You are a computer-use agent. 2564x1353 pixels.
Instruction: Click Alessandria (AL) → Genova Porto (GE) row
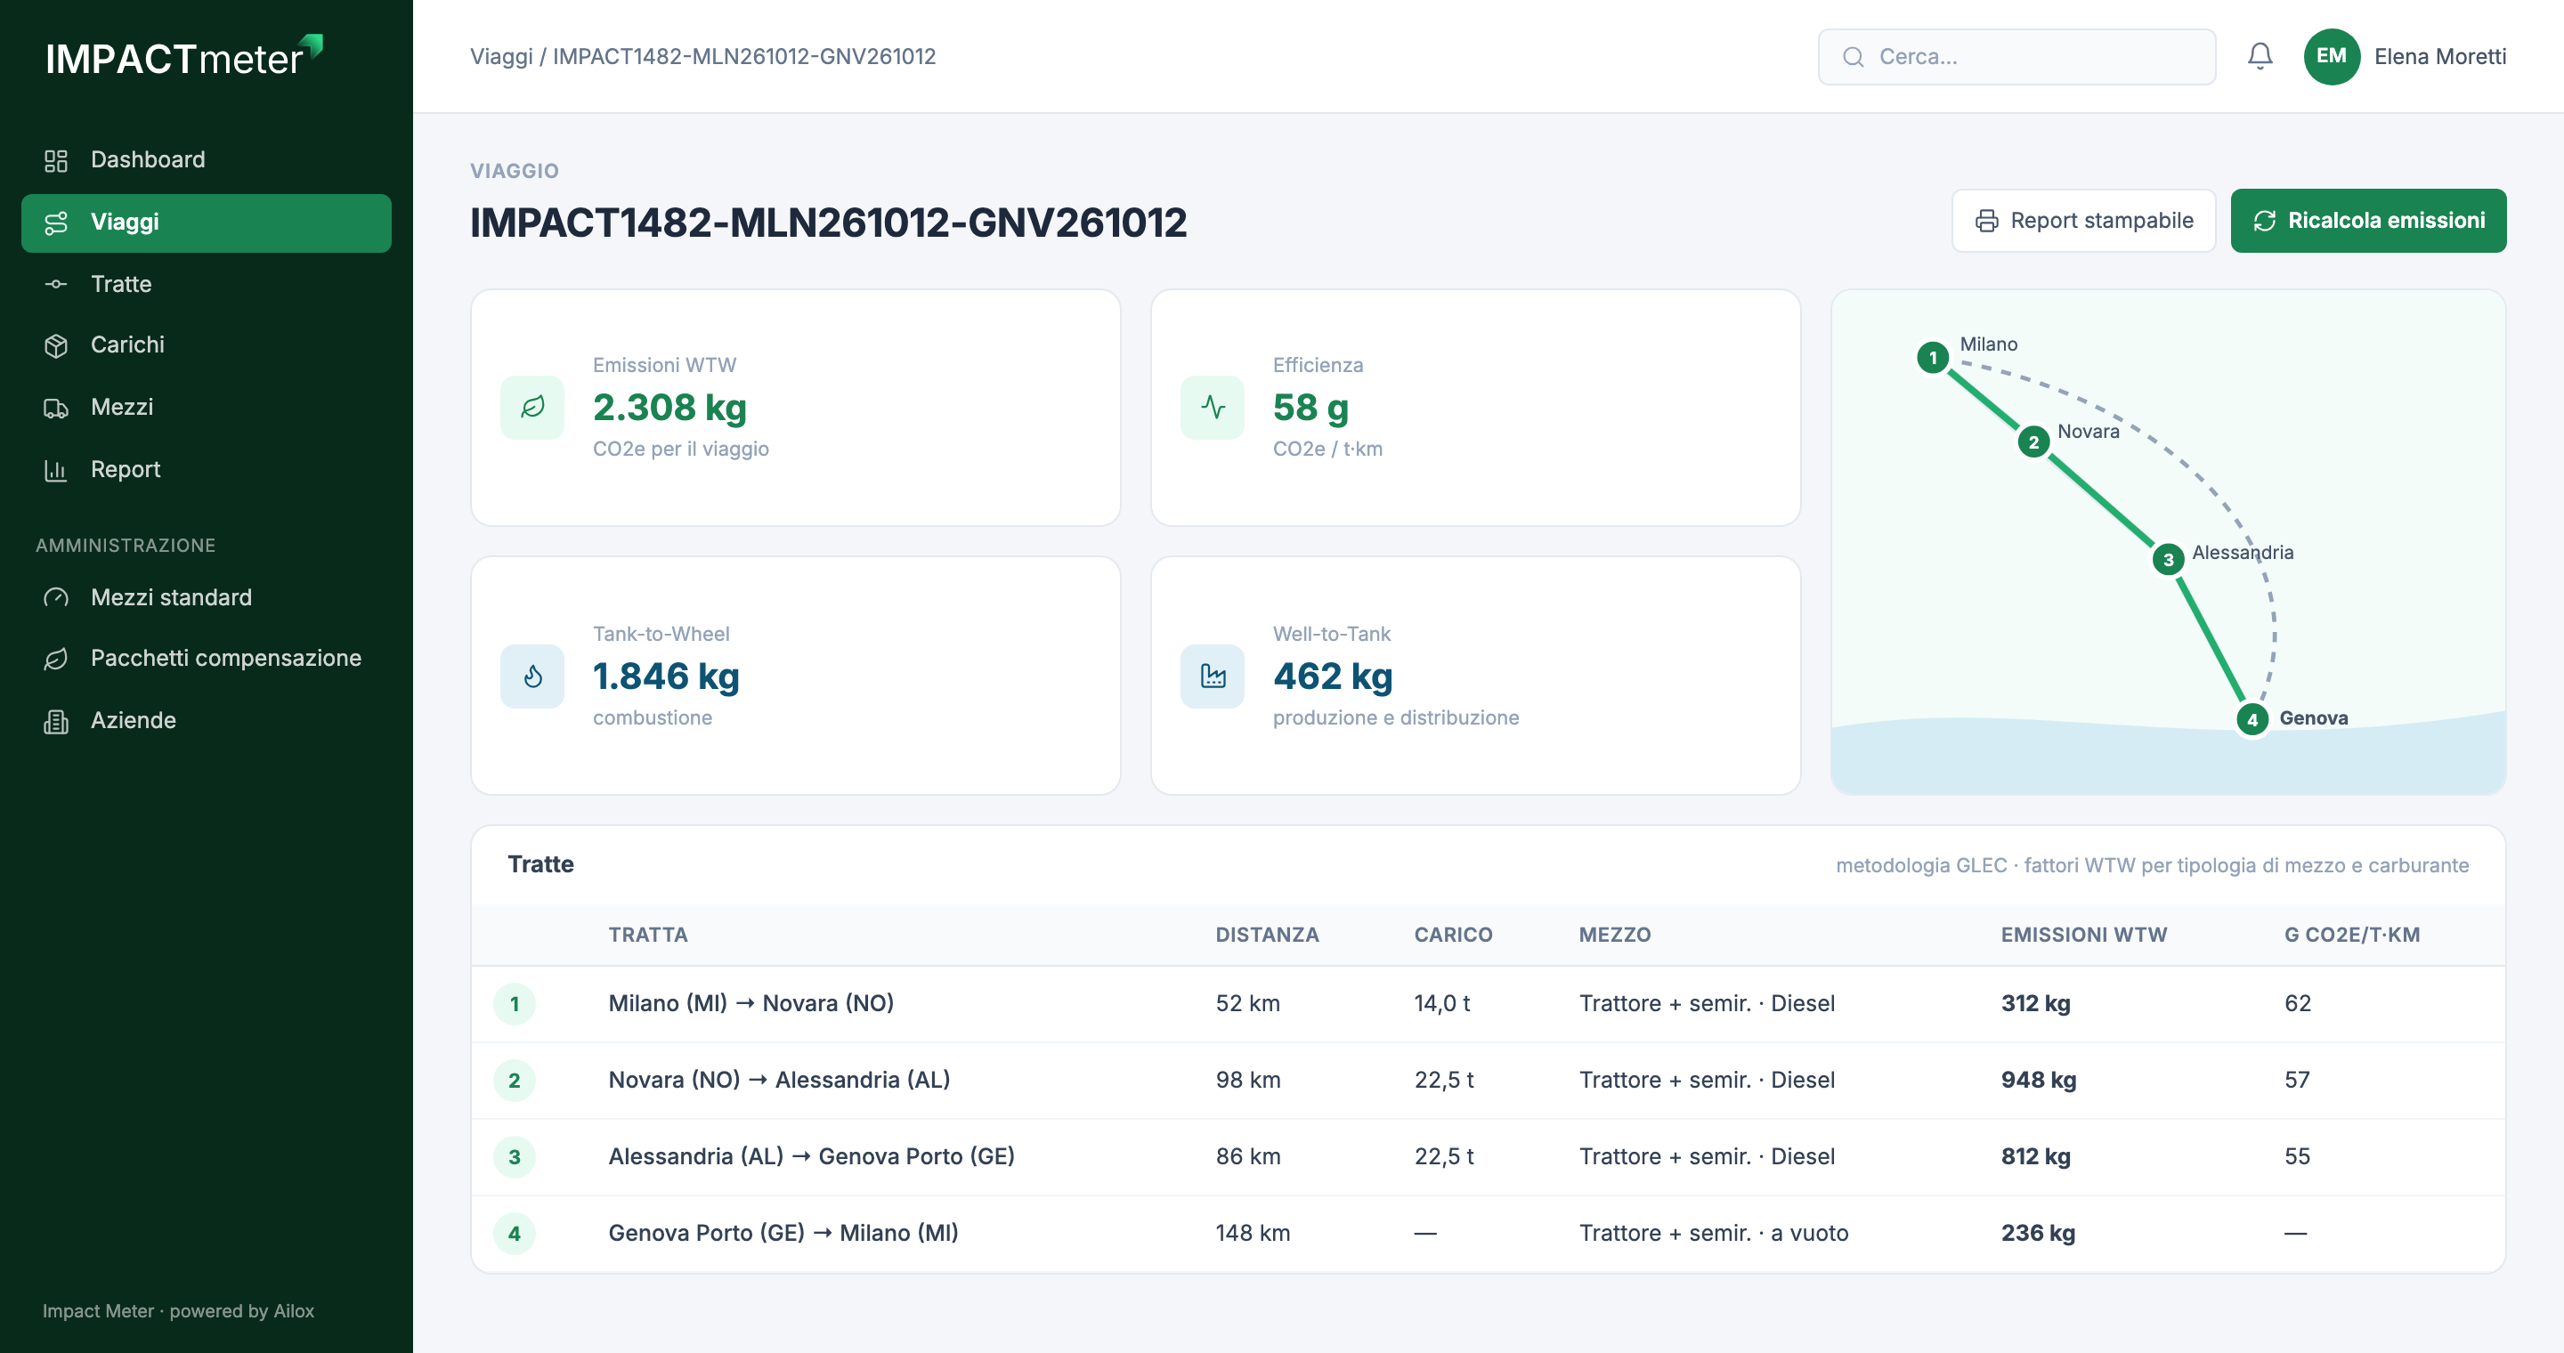1488,1157
